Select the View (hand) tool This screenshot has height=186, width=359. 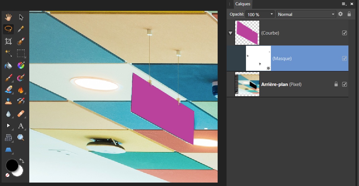(8, 17)
